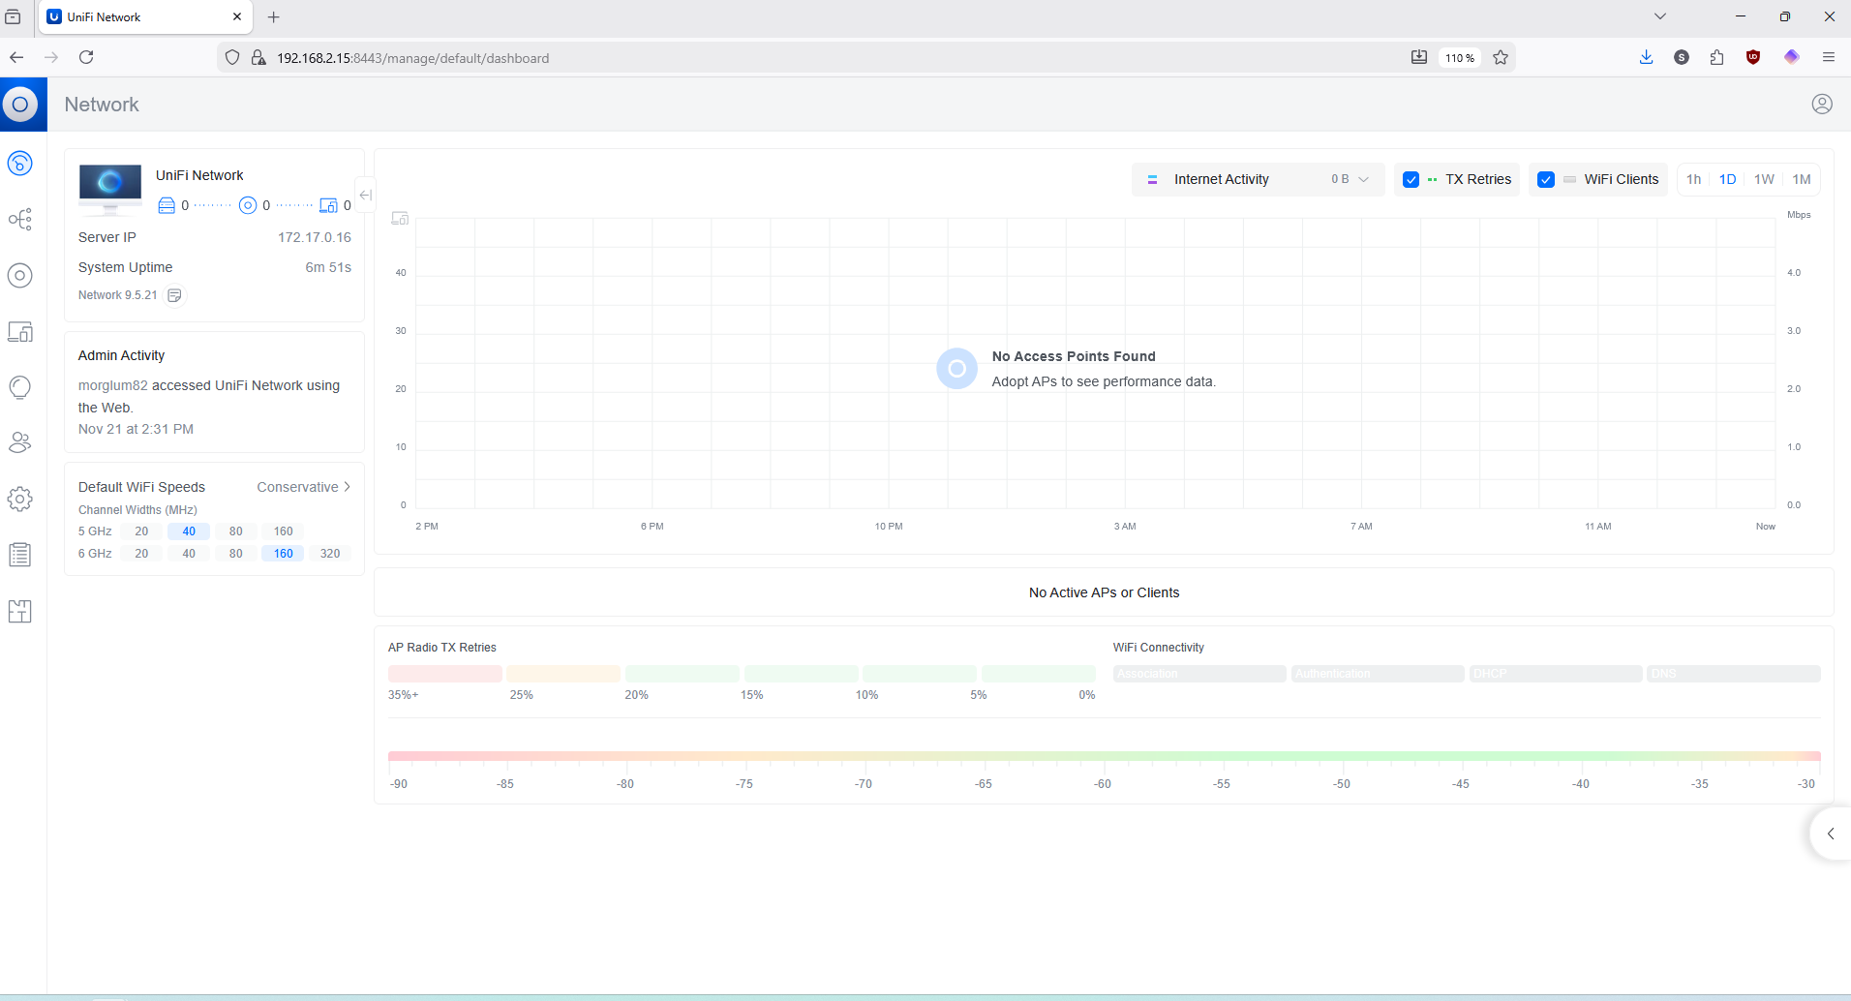This screenshot has height=1001, width=1851.
Task: Select 80 MHz width for 5 GHz
Action: [x=235, y=531]
